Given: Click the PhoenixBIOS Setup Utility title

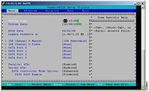Looking at the screenshot, I should click(x=68, y=7).
